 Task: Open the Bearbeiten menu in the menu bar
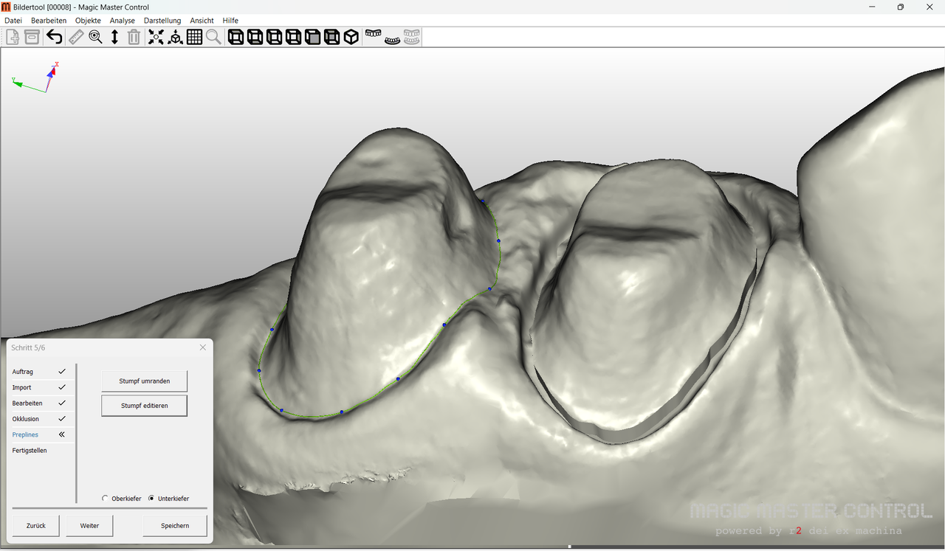pos(49,21)
